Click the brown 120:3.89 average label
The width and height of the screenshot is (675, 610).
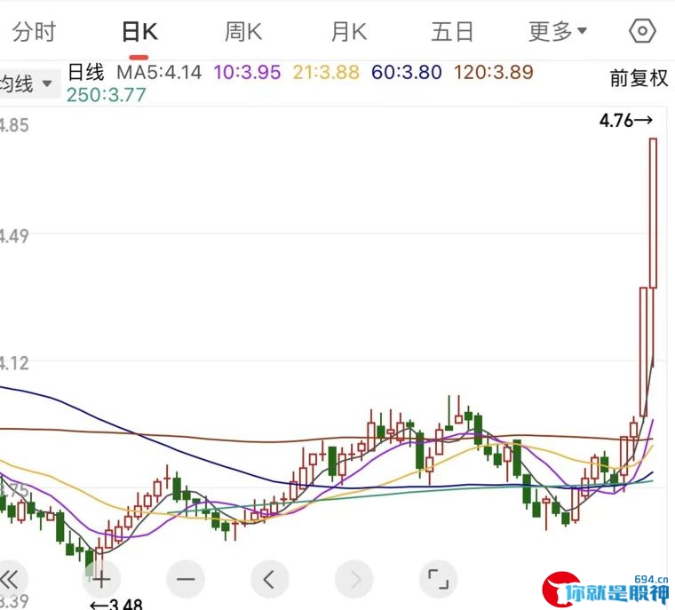pos(493,72)
